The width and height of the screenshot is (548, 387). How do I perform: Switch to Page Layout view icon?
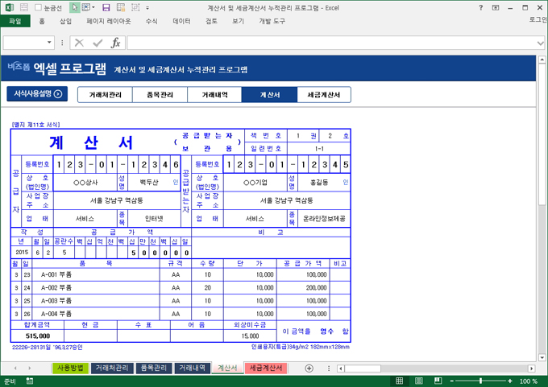[419, 381]
